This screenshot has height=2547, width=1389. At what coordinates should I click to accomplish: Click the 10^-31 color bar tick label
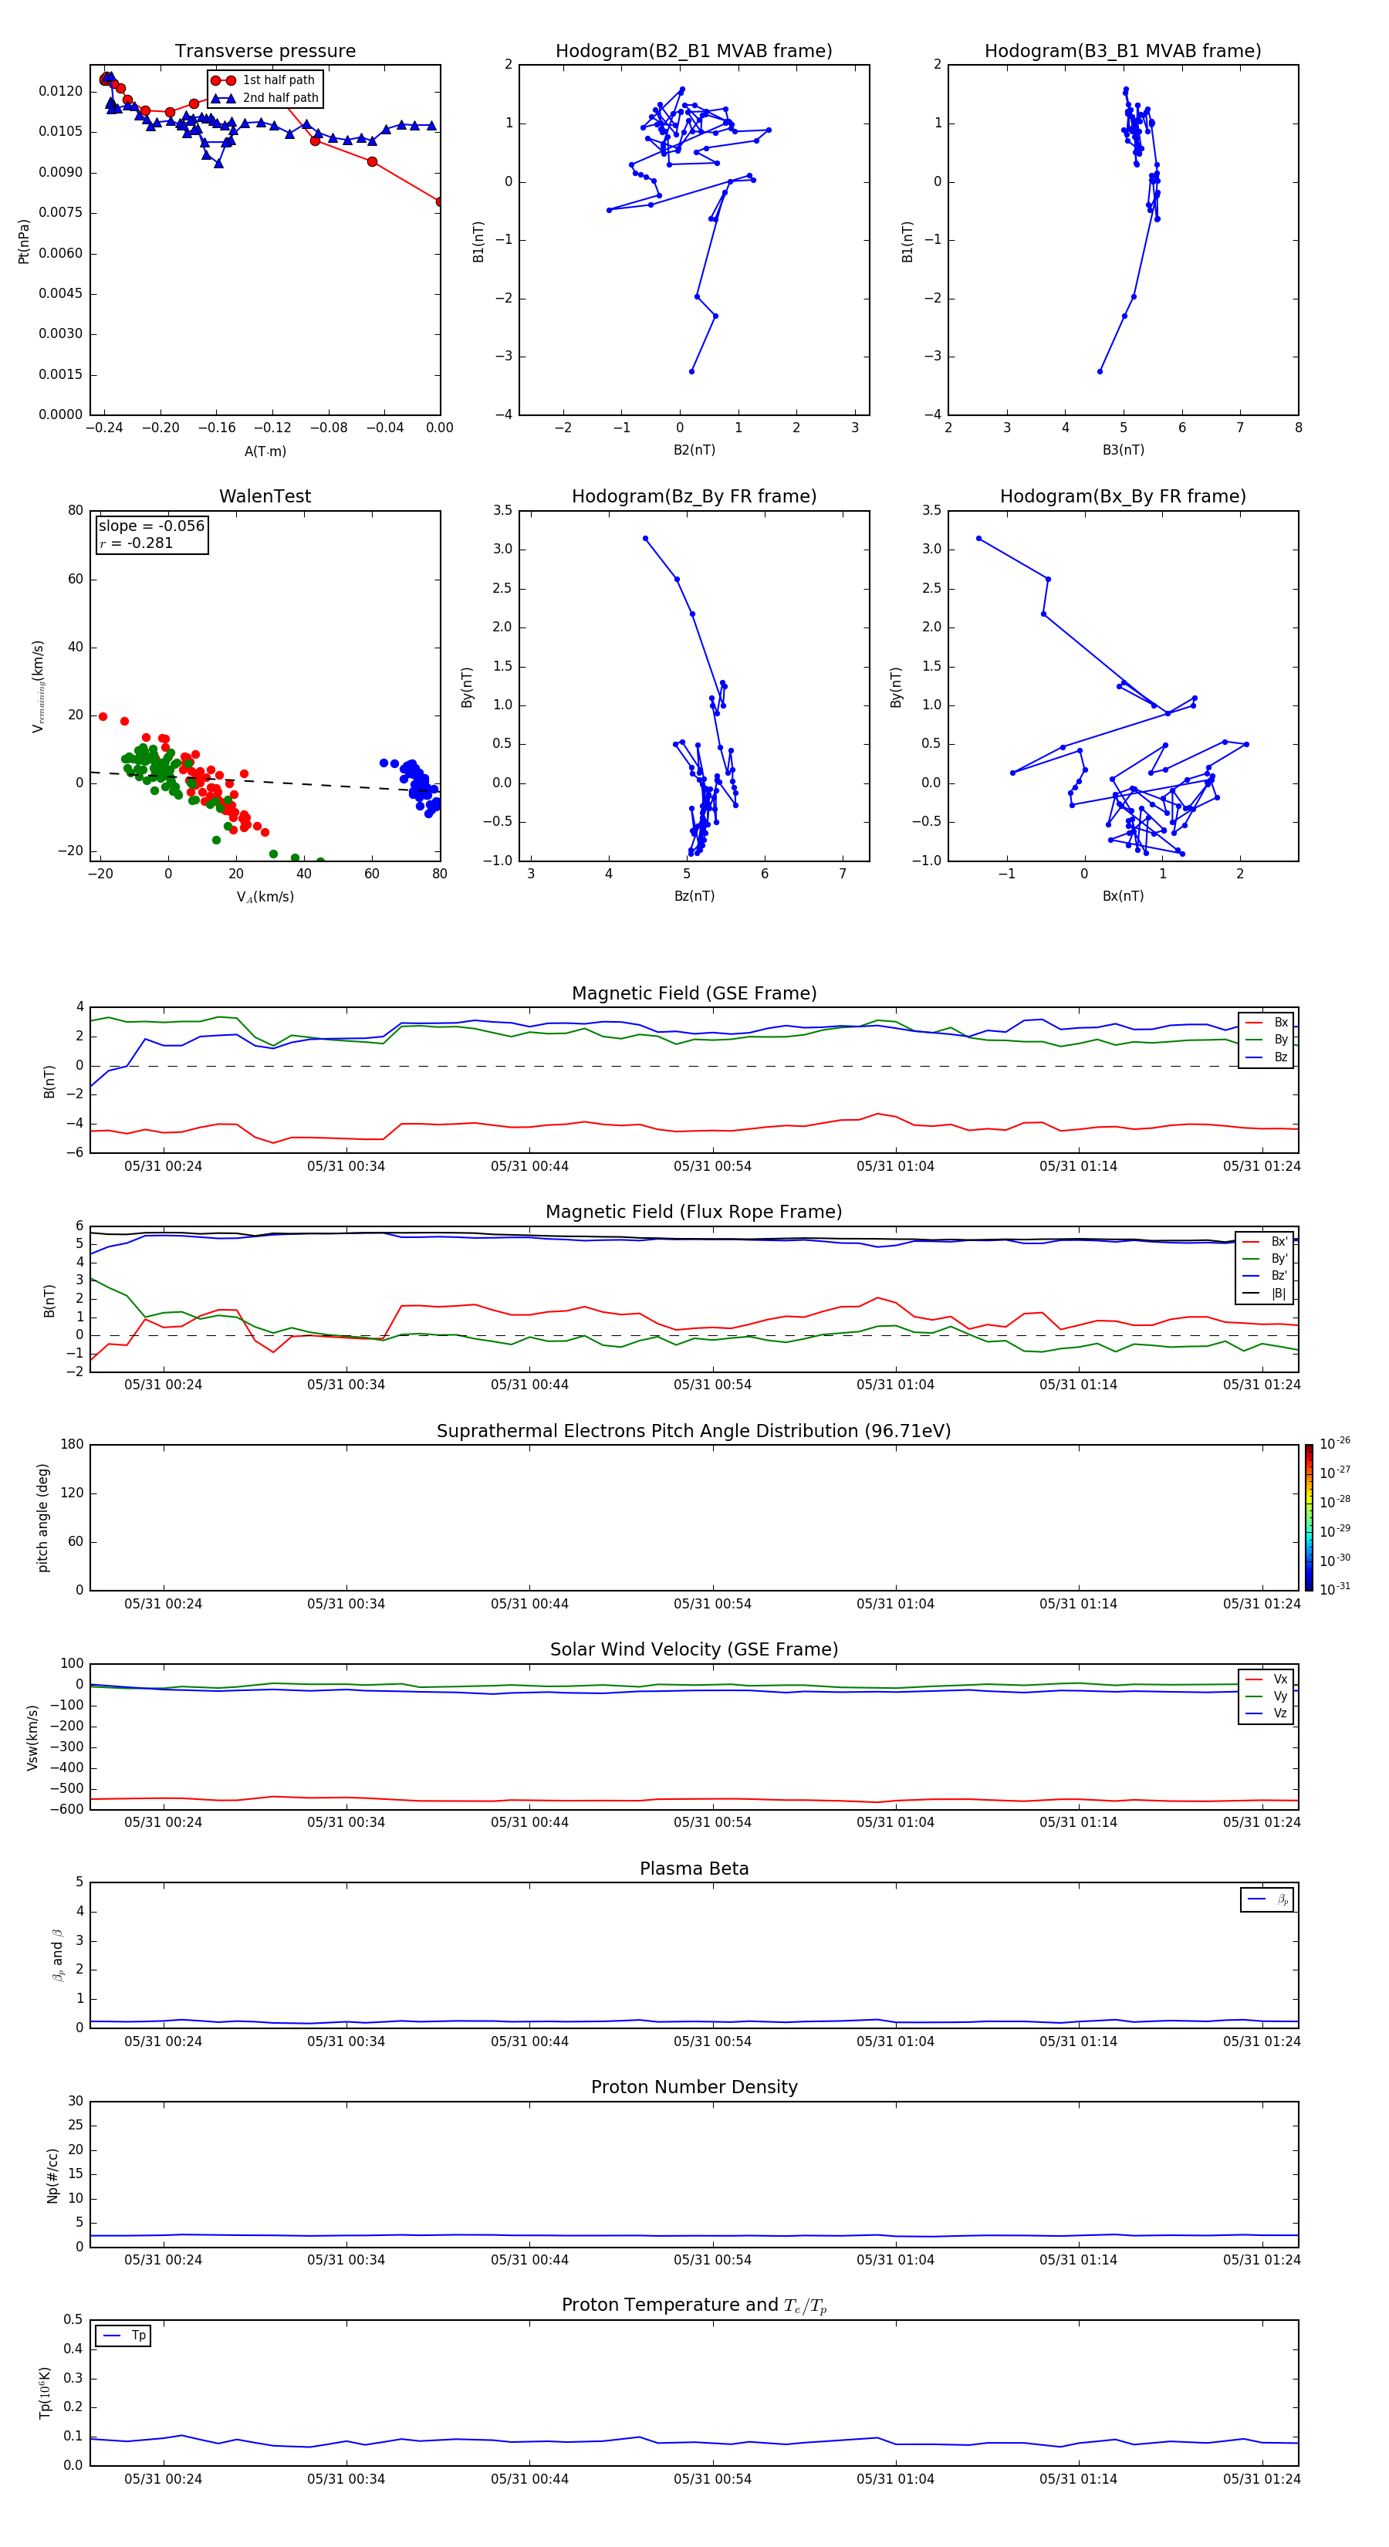click(x=1336, y=1589)
